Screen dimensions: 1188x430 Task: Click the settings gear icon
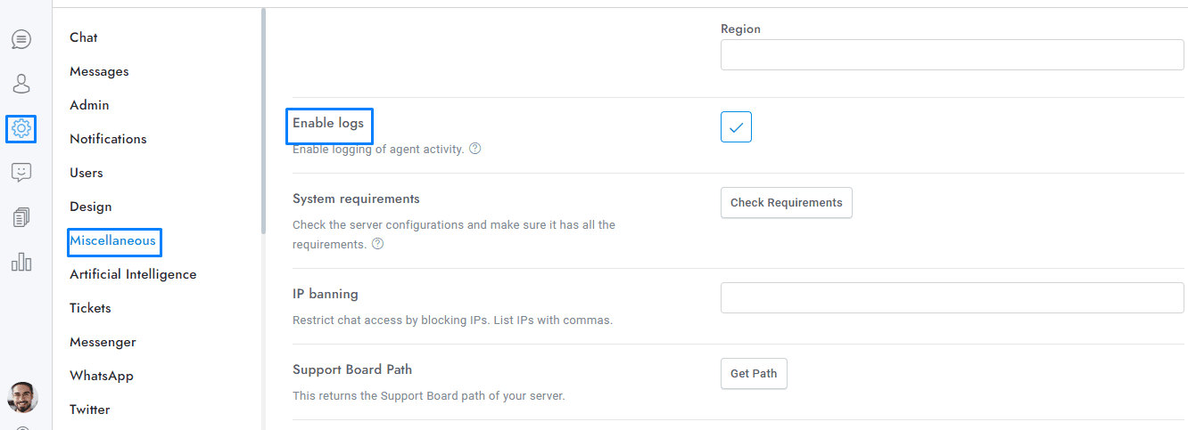coord(21,128)
